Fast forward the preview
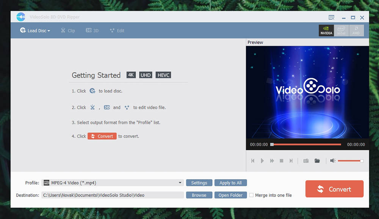The height and width of the screenshot is (219, 379). (x=272, y=161)
